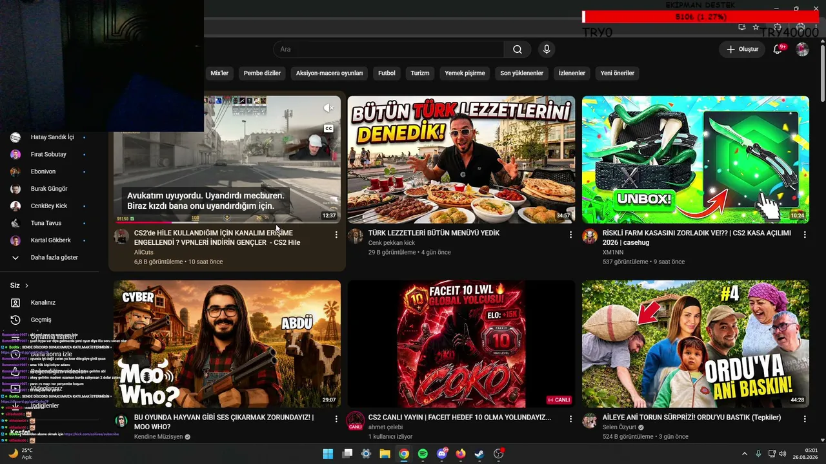Show hidden system tray icons
The image size is (826, 464).
[x=744, y=454]
